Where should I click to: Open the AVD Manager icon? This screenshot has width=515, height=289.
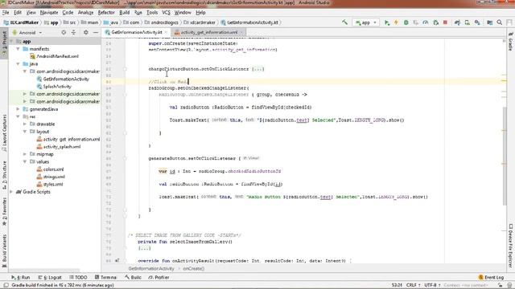[x=467, y=22]
